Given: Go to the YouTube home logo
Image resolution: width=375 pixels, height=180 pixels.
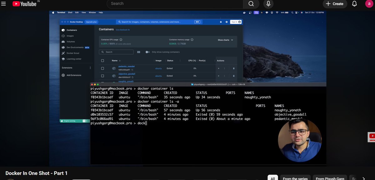Looking at the screenshot, I should point(24,4).
